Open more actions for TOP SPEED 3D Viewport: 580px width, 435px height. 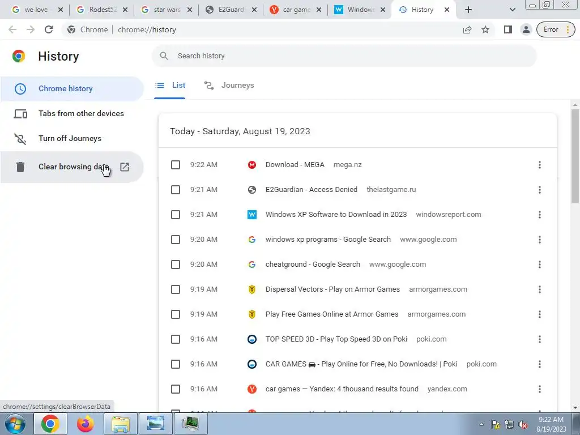[x=540, y=339]
